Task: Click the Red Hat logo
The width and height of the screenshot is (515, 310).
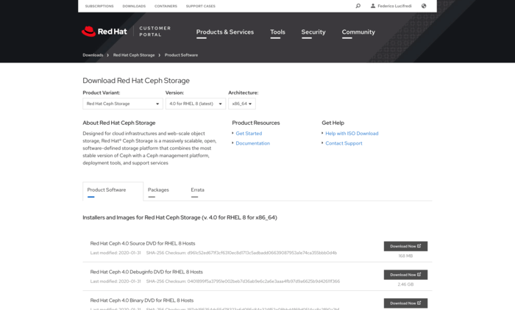Action: click(100, 32)
